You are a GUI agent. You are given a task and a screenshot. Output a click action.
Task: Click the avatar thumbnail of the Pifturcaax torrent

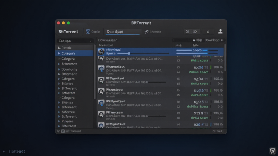101,115
